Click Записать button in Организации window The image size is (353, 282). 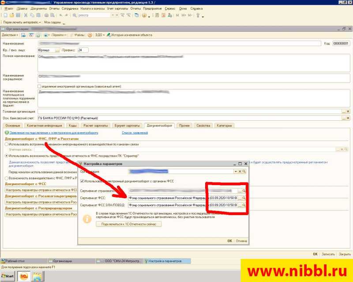click(x=328, y=254)
